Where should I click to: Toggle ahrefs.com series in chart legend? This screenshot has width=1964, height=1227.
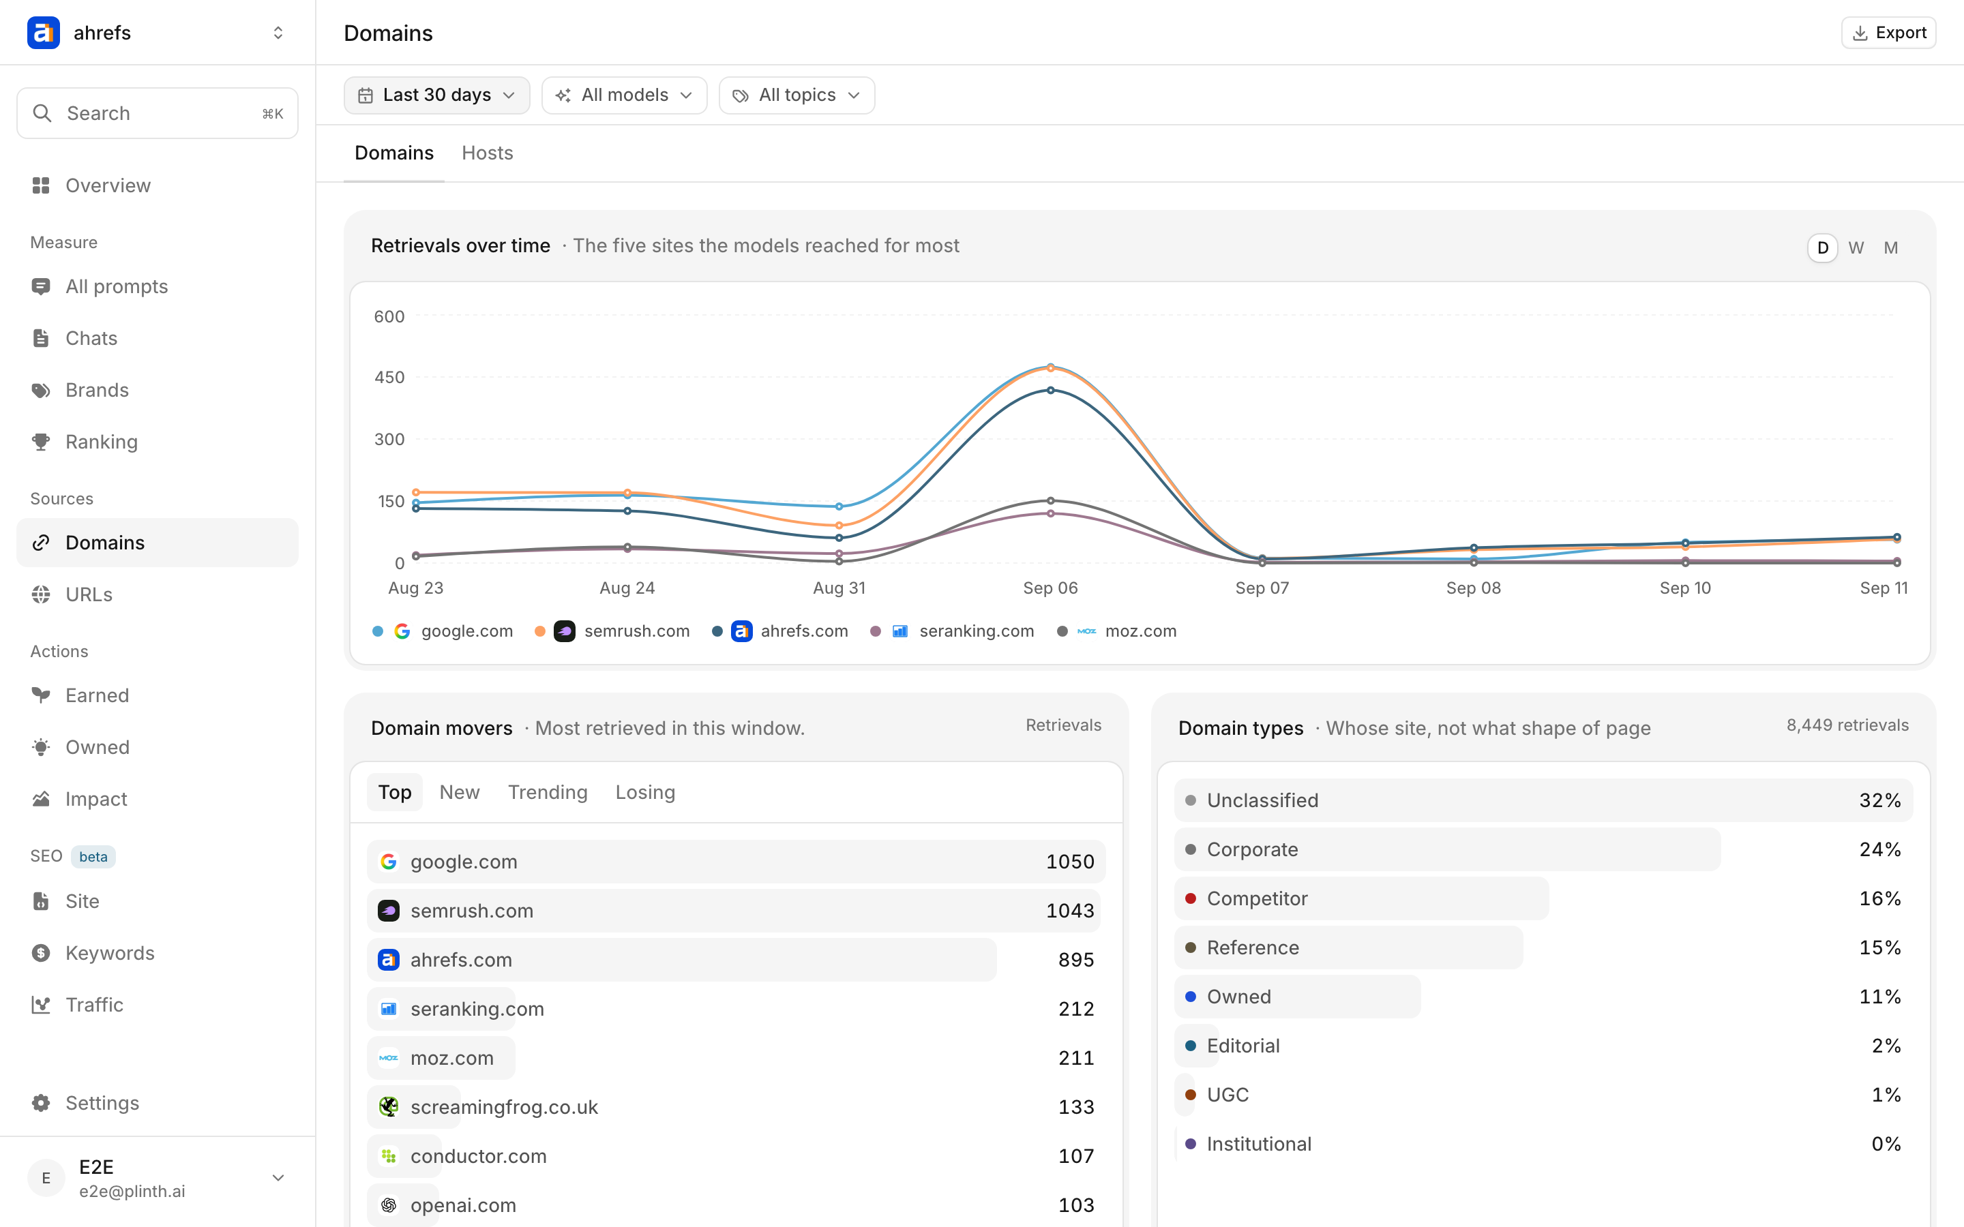[x=780, y=631]
